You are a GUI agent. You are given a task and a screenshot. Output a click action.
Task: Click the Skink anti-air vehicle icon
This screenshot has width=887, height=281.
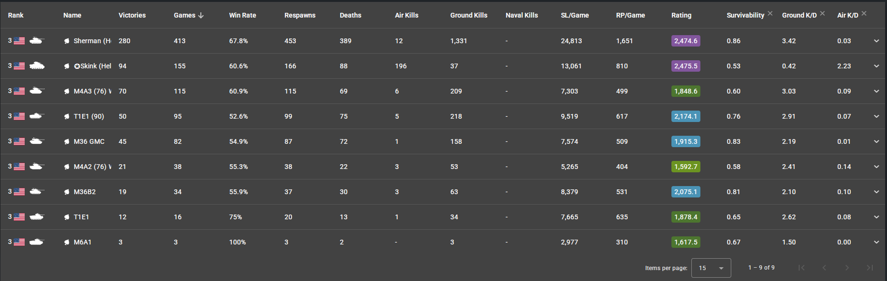click(37, 66)
